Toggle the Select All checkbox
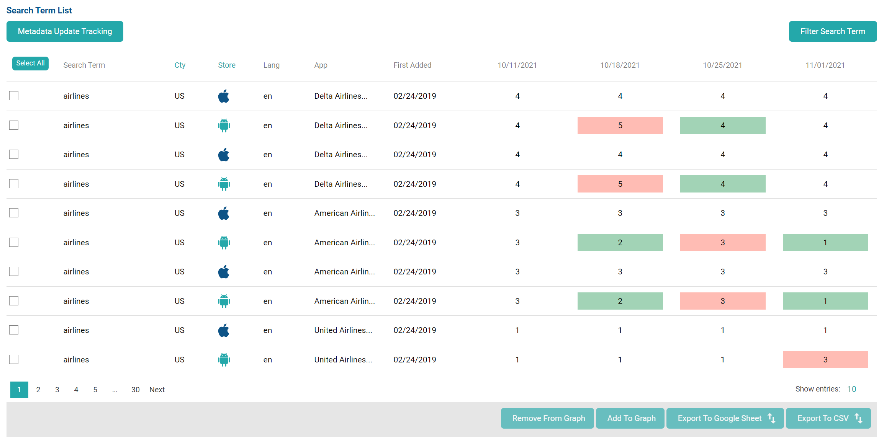The height and width of the screenshot is (447, 884). [x=30, y=63]
